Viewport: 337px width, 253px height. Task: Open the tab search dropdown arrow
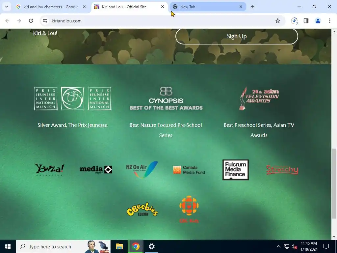(x=7, y=7)
